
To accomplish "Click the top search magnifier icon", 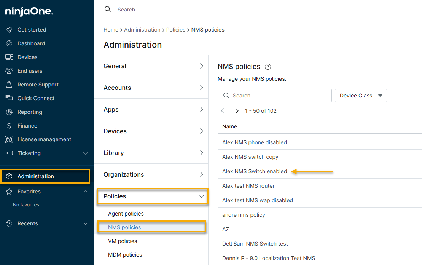I will (108, 10).
